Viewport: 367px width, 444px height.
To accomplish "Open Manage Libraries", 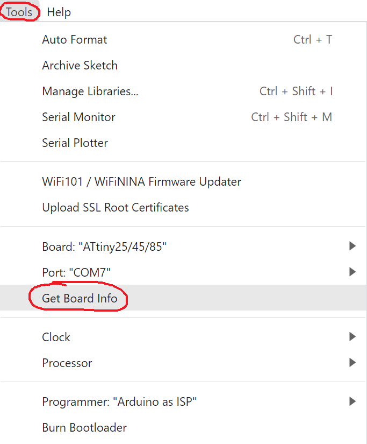I will [x=90, y=91].
